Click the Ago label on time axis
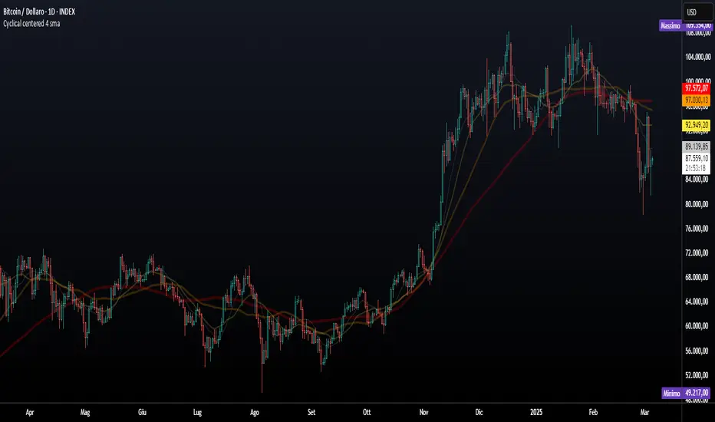Screen dimensions: 715x422 tap(254, 413)
